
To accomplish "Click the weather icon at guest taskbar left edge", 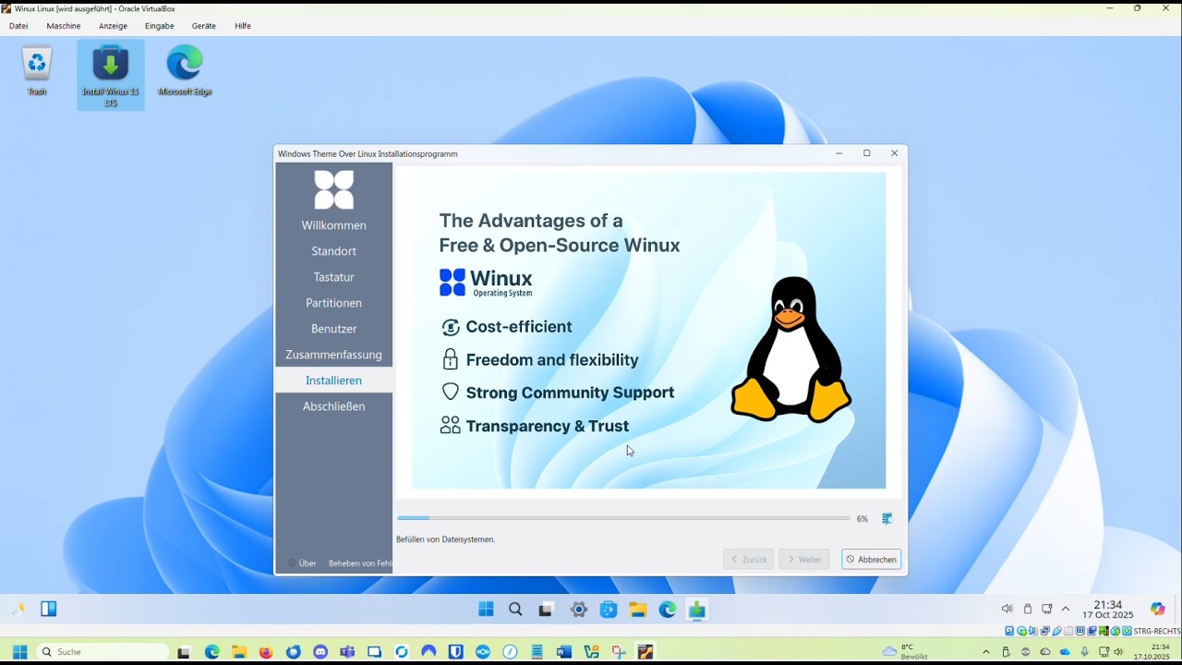I will click(18, 609).
